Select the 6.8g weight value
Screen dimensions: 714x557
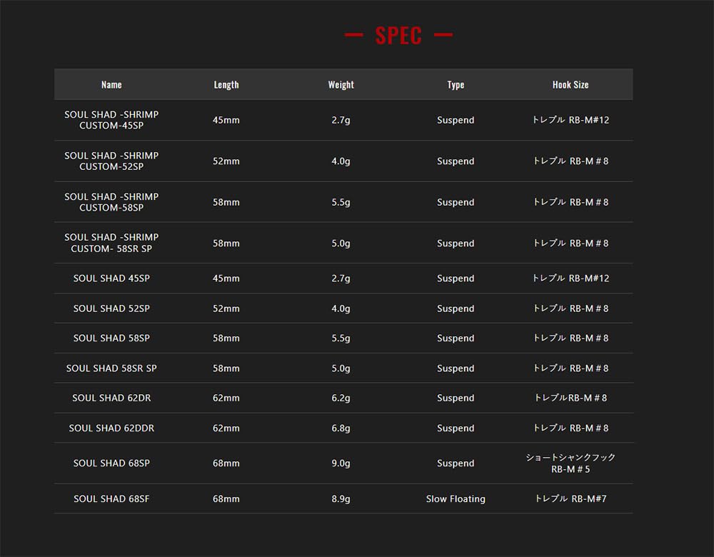click(x=341, y=428)
